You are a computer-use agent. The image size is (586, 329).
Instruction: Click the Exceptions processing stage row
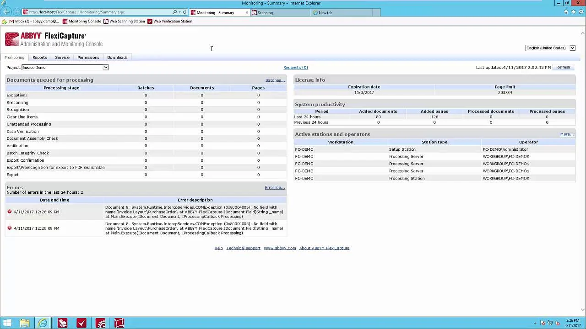(146, 95)
